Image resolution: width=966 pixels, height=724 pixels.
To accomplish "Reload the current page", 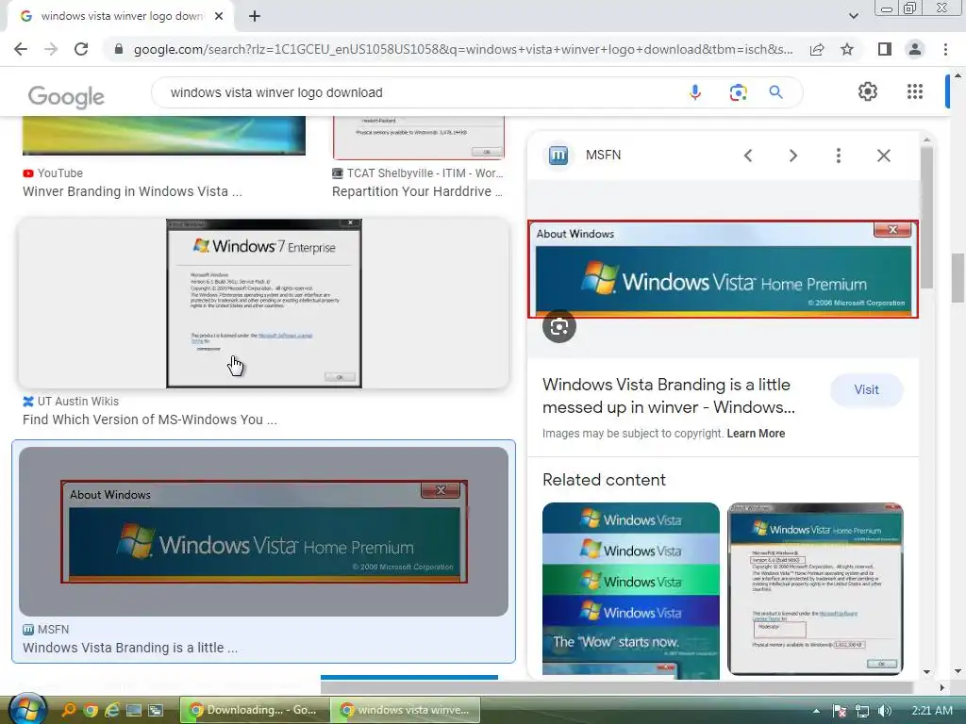I will tap(81, 49).
